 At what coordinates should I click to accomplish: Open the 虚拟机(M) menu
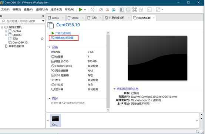pyautogui.click(x=42, y=10)
